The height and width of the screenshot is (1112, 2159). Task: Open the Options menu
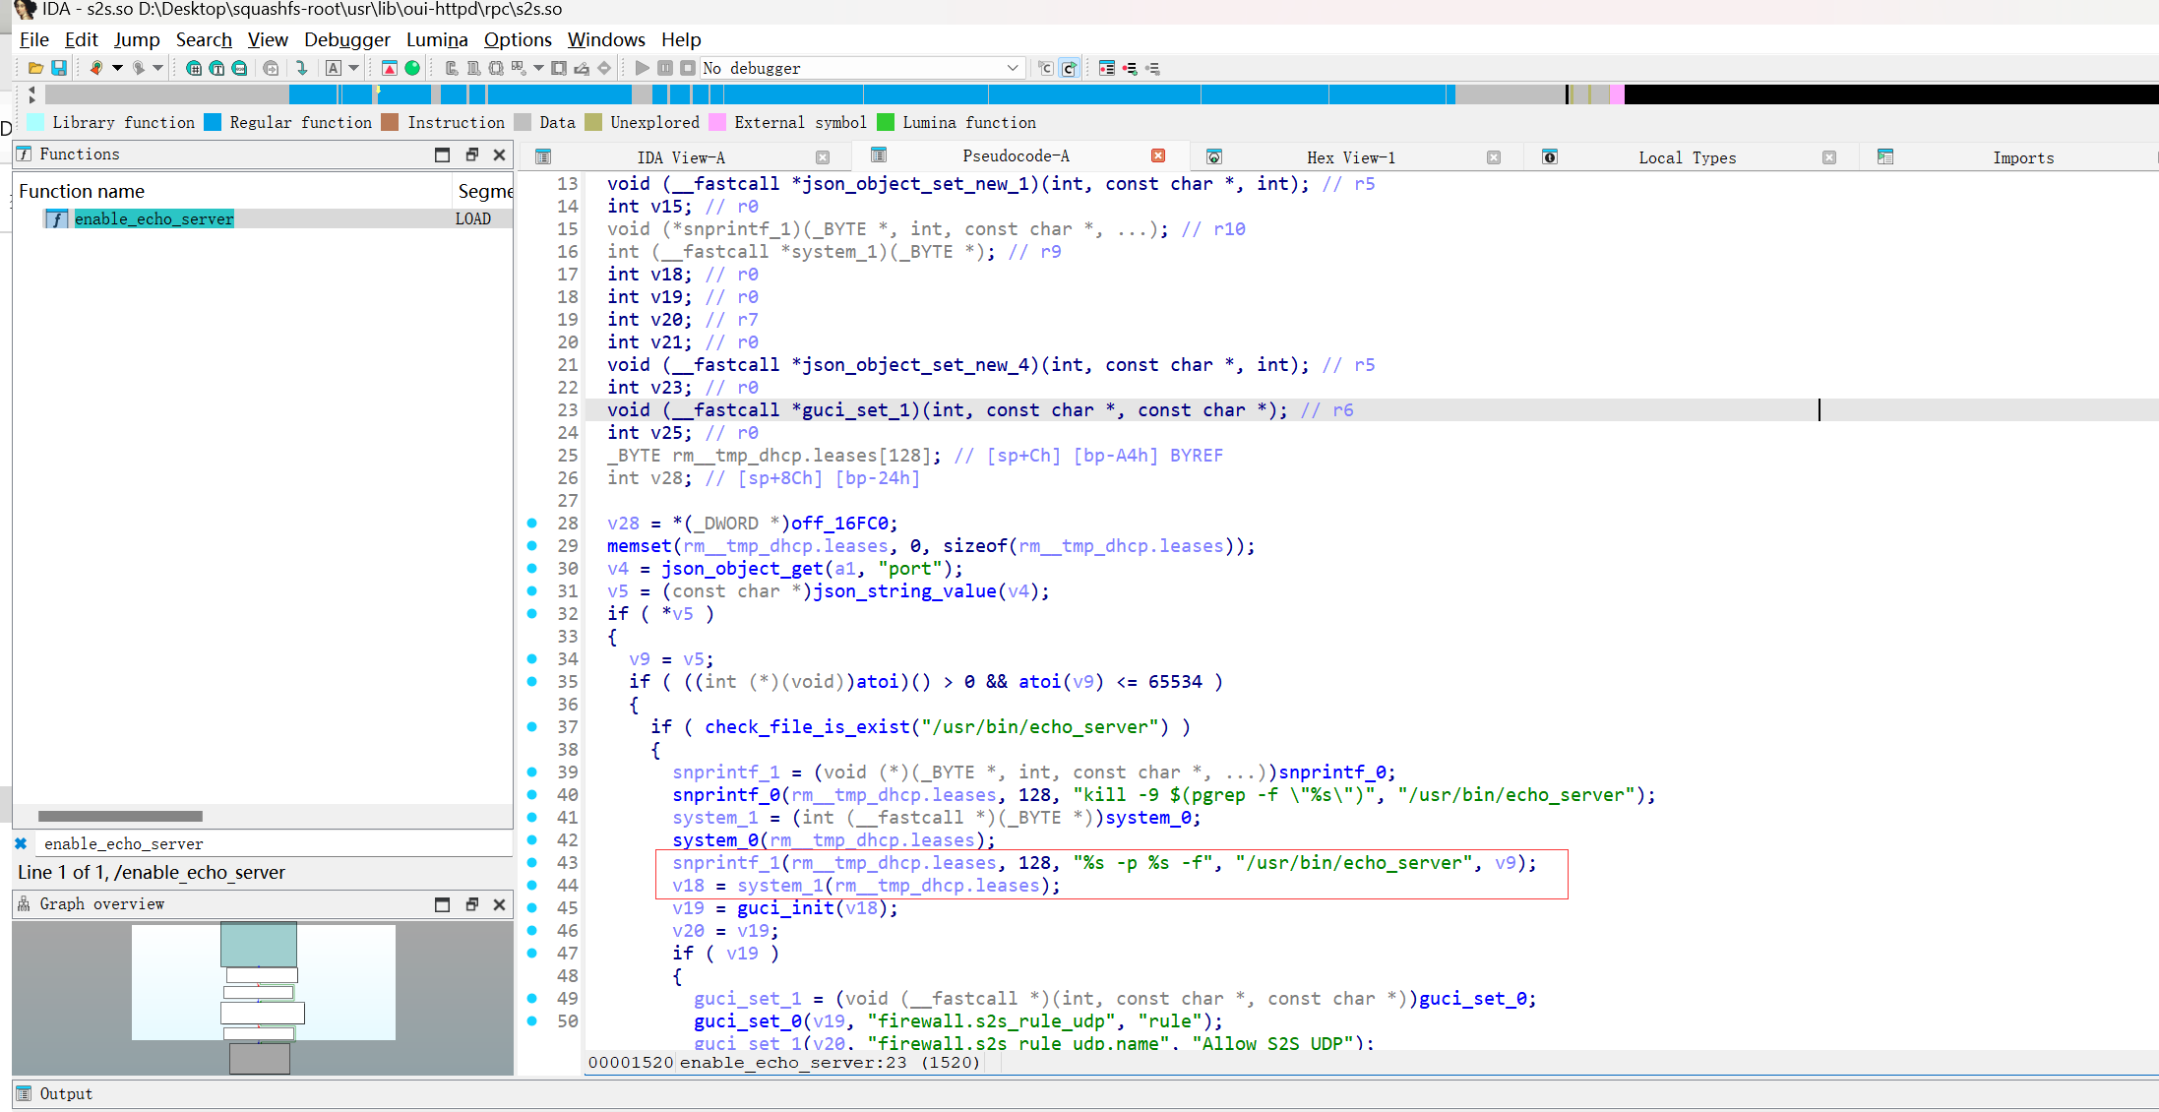[518, 39]
